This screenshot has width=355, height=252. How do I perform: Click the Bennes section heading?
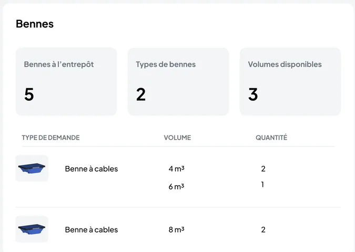(x=35, y=24)
